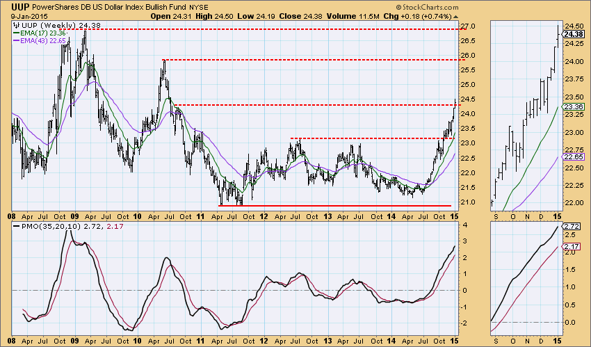The image size is (591, 347).
Task: Click the price bar icon before UUP legend
Action: 16,25
